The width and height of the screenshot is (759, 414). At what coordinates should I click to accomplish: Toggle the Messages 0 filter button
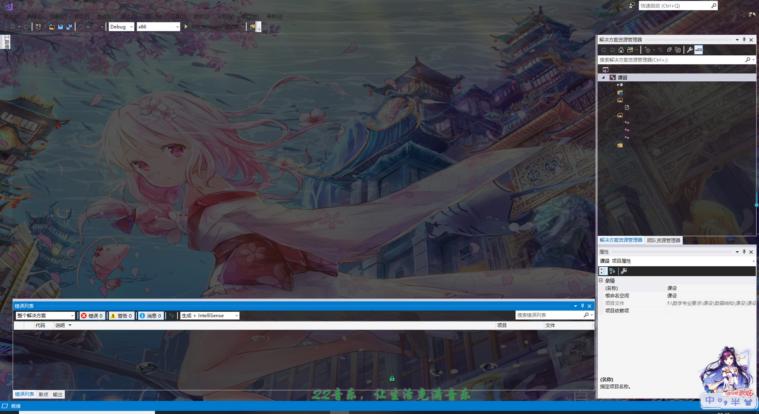click(150, 316)
